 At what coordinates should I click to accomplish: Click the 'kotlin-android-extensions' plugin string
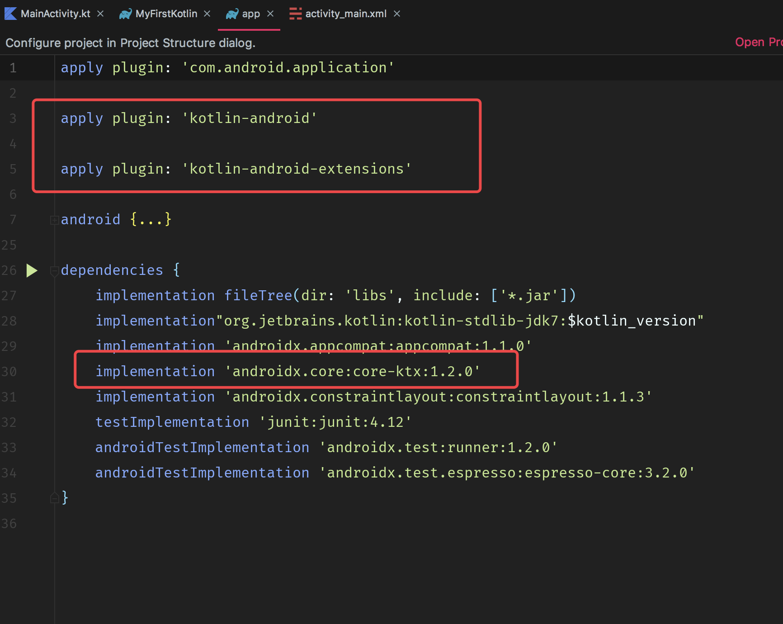(x=297, y=169)
